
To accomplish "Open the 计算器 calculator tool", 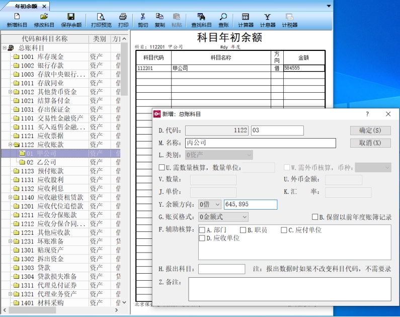I will pos(246,20).
